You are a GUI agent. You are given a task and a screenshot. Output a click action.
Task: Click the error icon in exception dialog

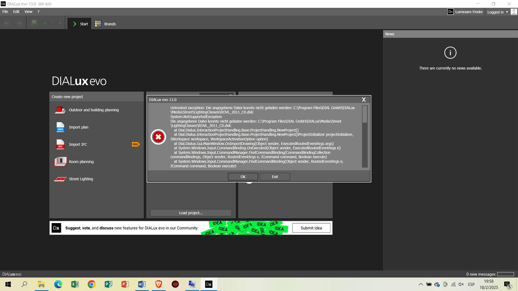click(x=158, y=137)
